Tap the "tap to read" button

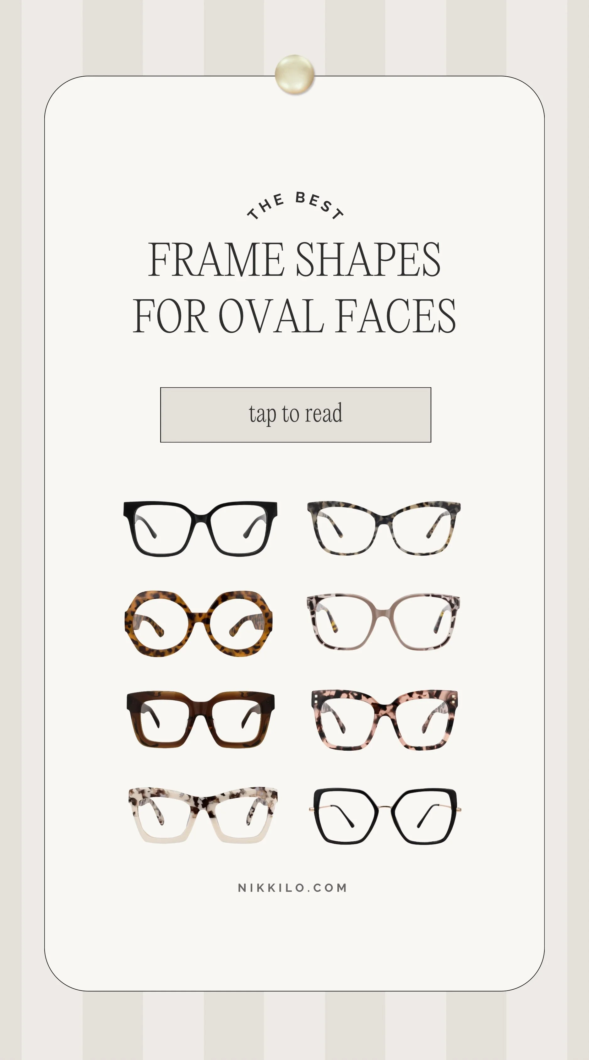point(296,415)
